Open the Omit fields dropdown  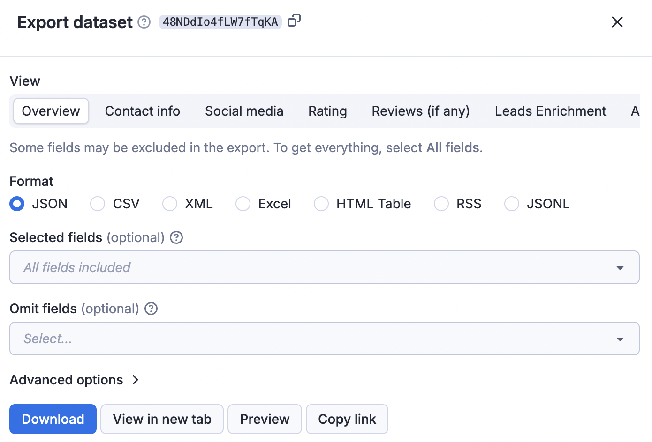pyautogui.click(x=325, y=339)
